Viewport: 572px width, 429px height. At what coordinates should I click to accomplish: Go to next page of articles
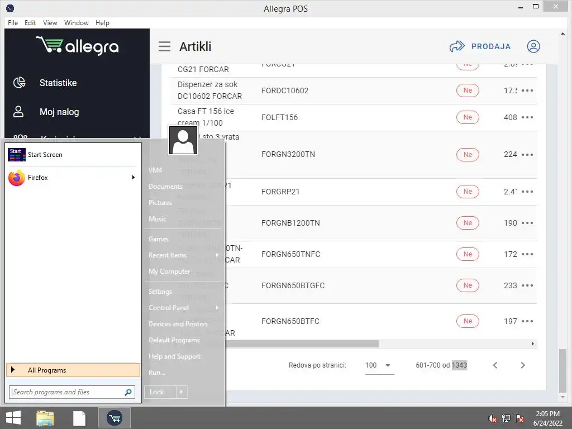tap(523, 365)
